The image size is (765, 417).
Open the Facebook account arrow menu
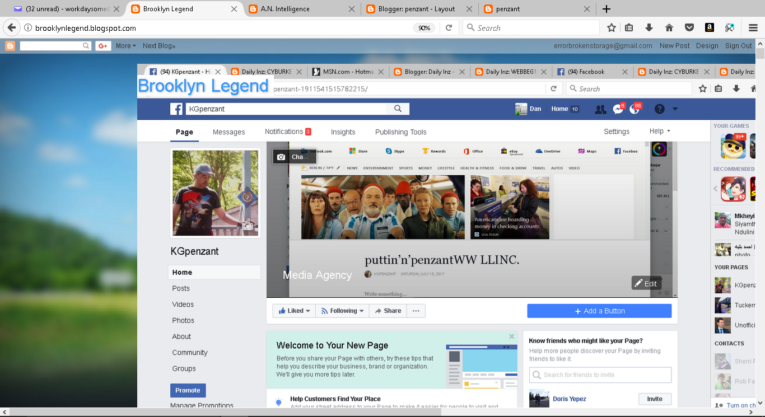[x=675, y=109]
